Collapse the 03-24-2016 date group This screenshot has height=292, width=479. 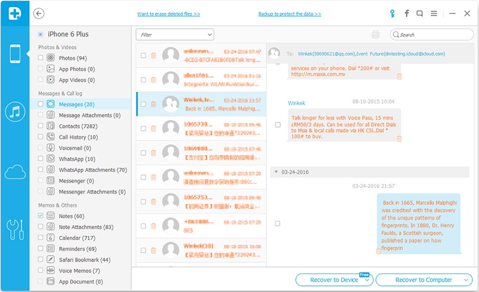pyautogui.click(x=276, y=172)
